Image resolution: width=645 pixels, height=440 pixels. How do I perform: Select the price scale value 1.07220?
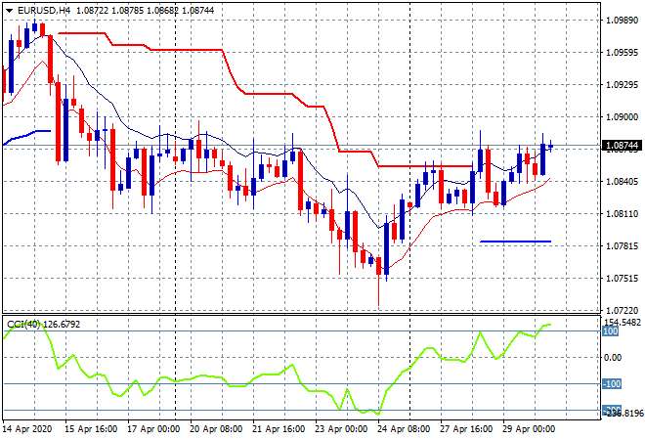click(623, 310)
